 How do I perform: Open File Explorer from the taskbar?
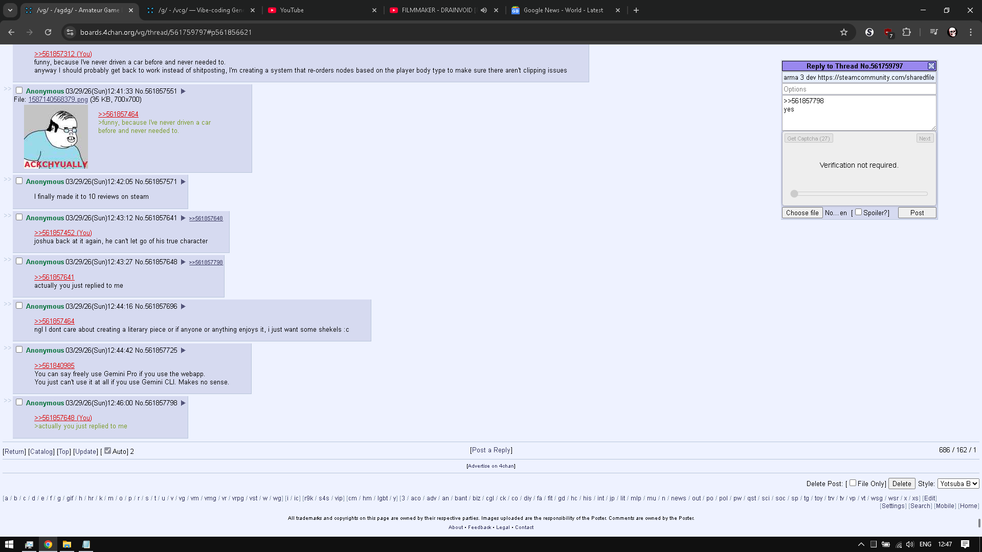pos(67,544)
